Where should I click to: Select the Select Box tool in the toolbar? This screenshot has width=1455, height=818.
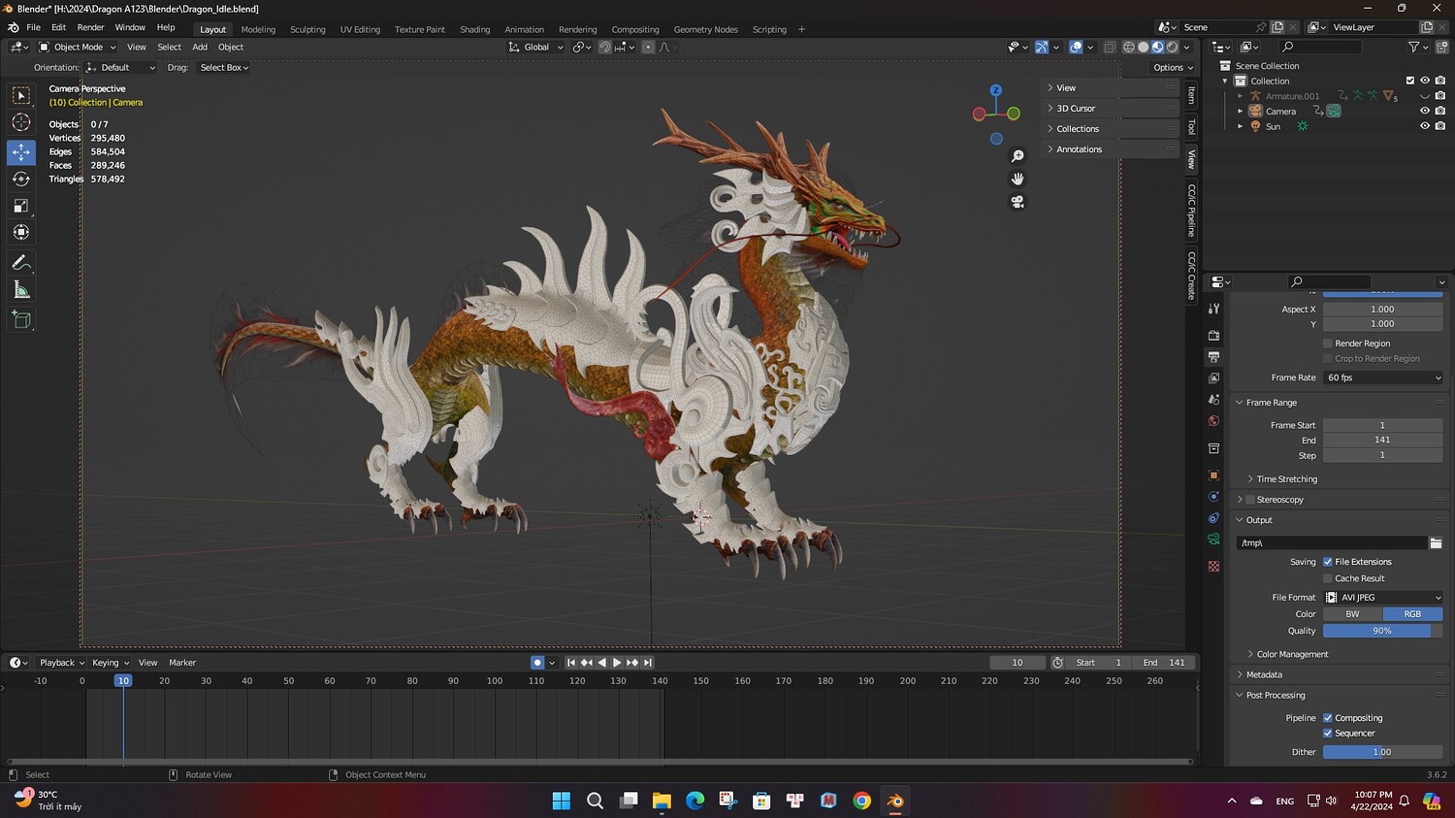21,95
